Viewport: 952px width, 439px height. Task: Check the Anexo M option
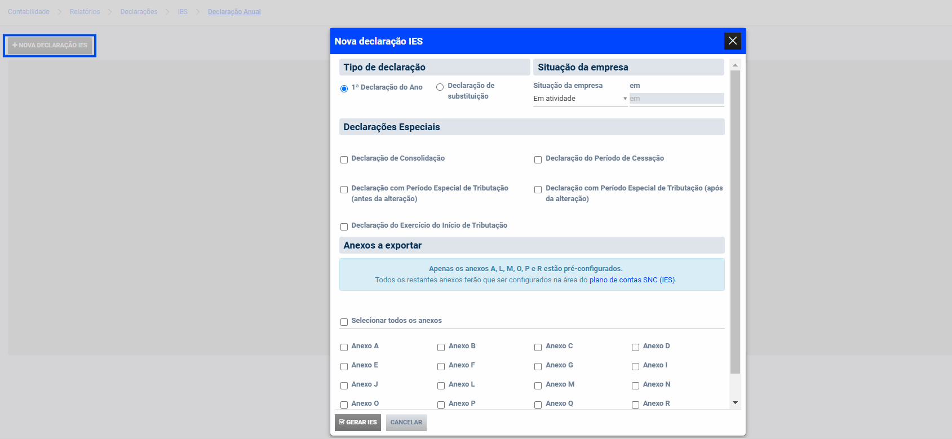point(538,386)
